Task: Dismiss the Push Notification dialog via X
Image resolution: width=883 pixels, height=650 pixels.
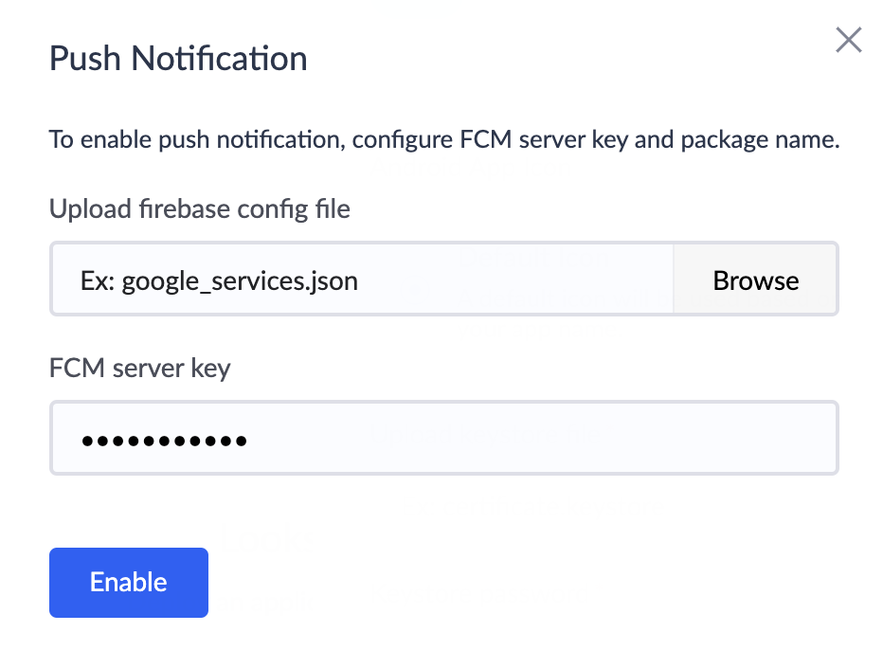Action: coord(848,40)
